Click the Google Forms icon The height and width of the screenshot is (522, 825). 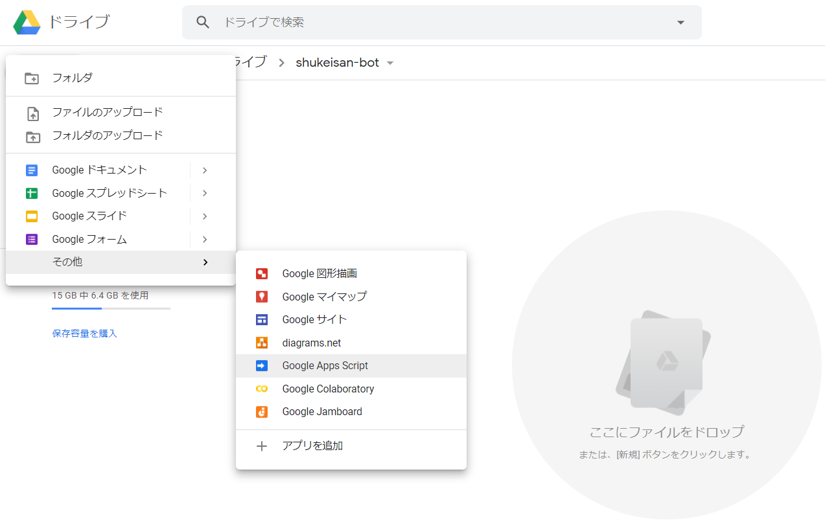coord(32,240)
